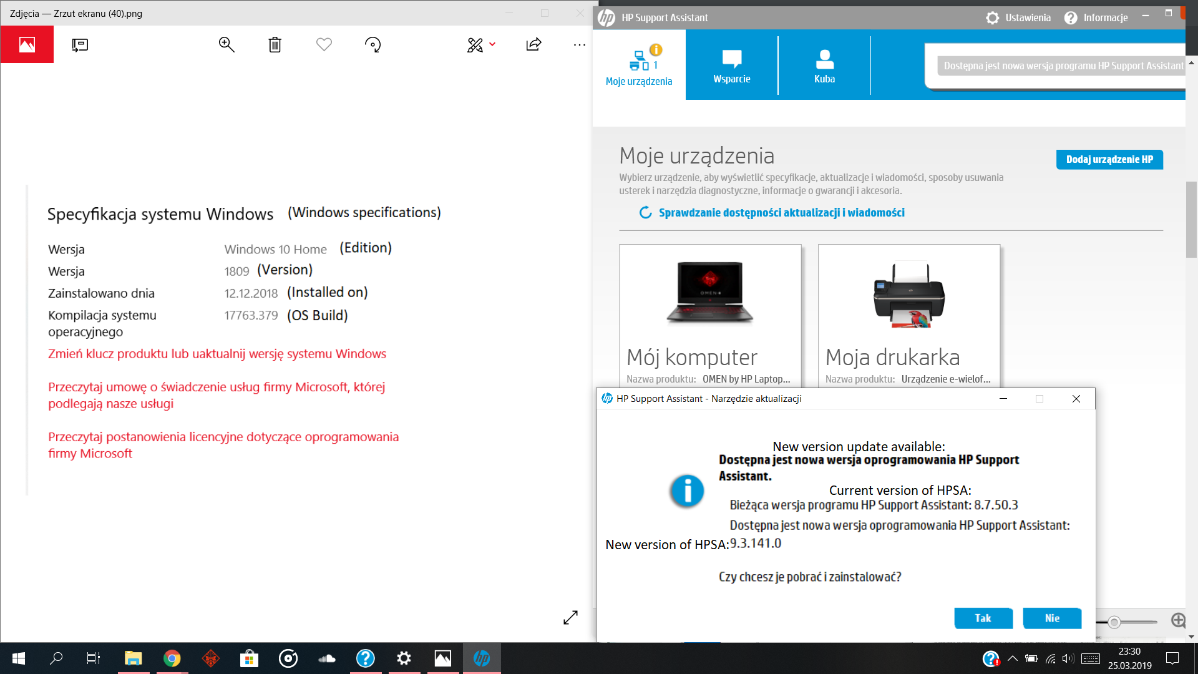Open the Photos more options menu
The image size is (1198, 674).
point(580,44)
